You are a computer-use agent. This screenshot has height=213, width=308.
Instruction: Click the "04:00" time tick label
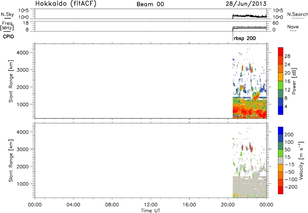pos(73,205)
